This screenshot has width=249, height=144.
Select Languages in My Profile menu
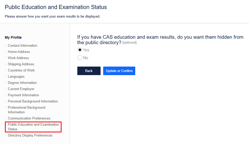(16, 77)
